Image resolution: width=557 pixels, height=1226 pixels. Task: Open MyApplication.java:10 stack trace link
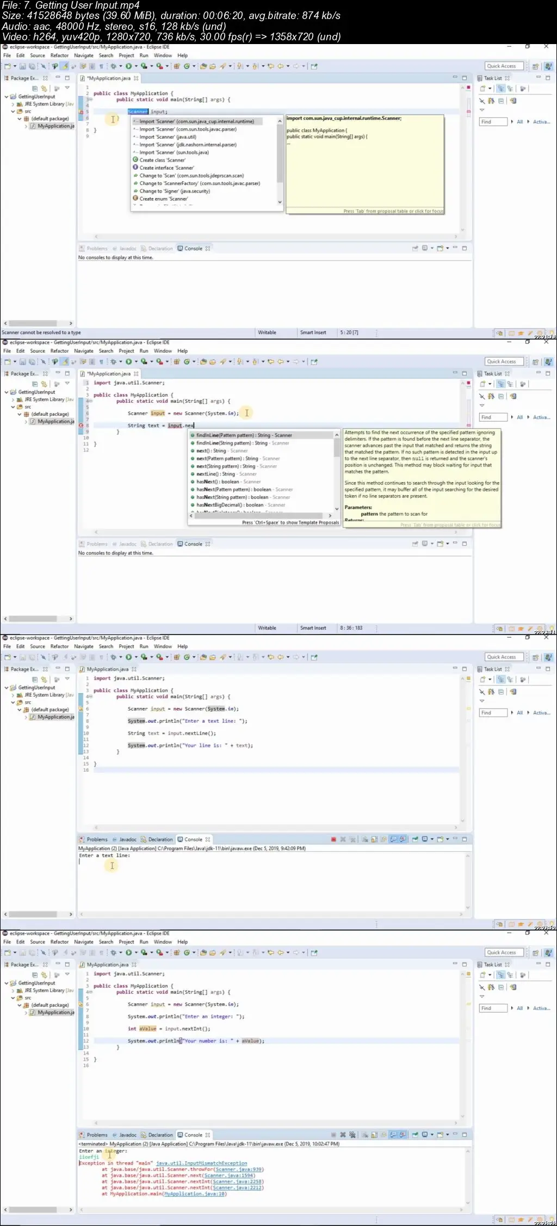pyautogui.click(x=195, y=1194)
